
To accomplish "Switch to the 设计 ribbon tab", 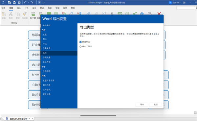I will pyautogui.click(x=34, y=8).
